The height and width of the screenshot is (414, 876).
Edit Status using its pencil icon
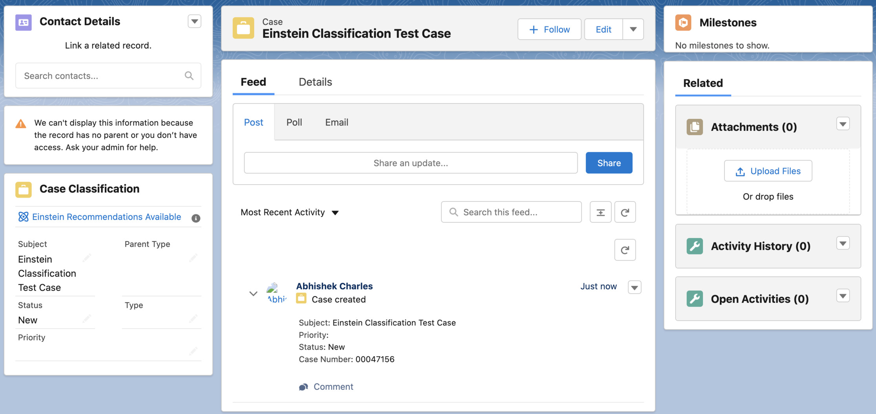(x=87, y=318)
